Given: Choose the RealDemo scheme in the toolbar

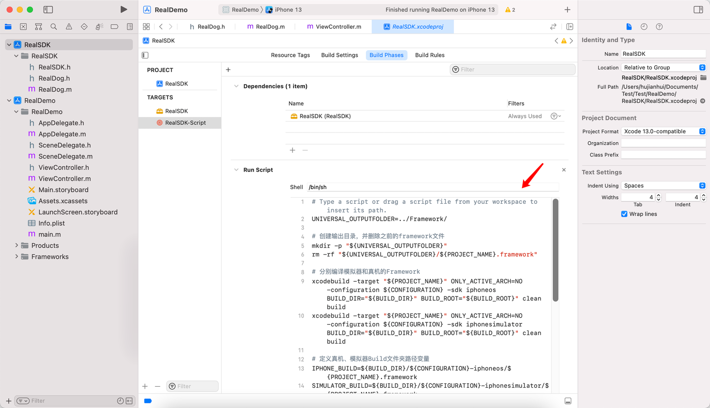Looking at the screenshot, I should pyautogui.click(x=240, y=9).
